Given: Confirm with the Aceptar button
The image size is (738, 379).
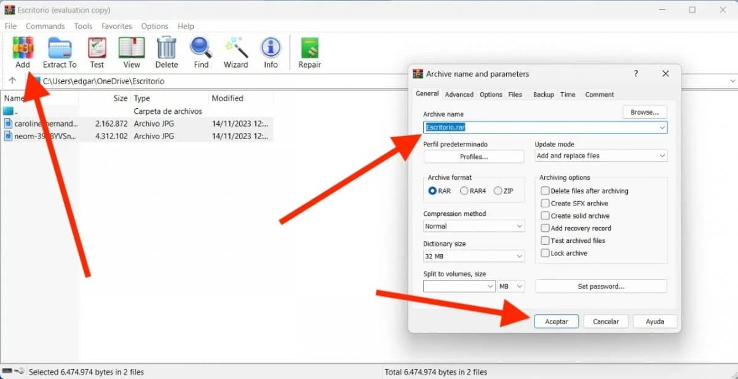Looking at the screenshot, I should [557, 321].
